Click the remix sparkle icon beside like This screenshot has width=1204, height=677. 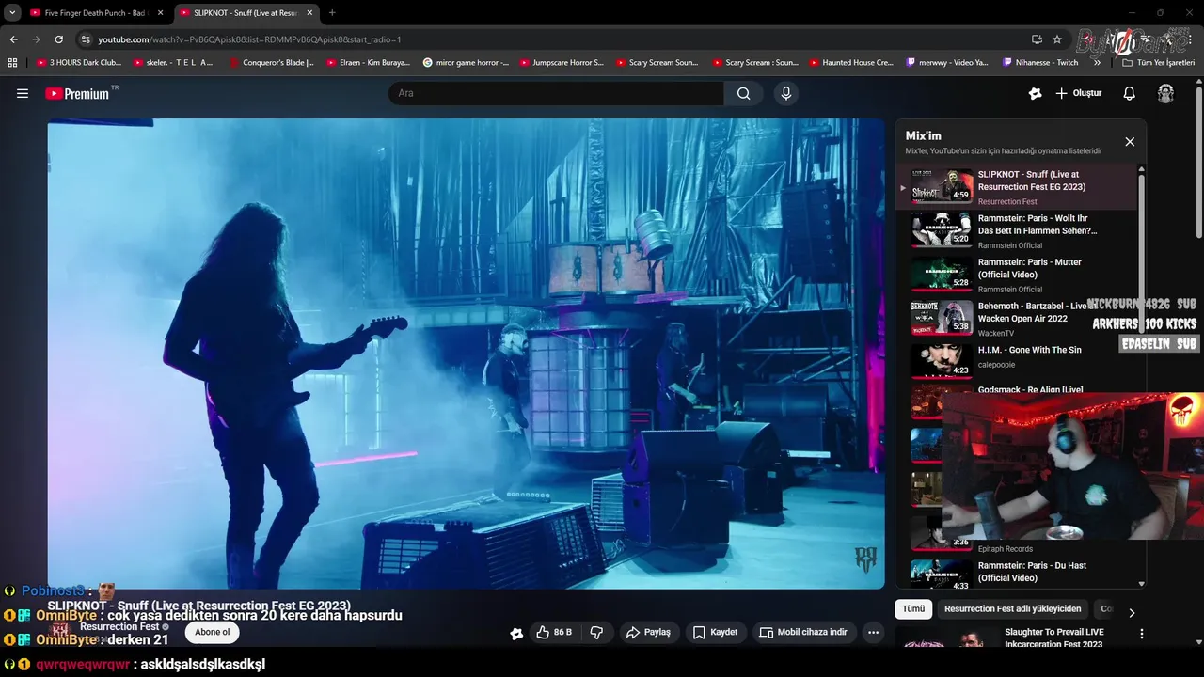point(516,633)
